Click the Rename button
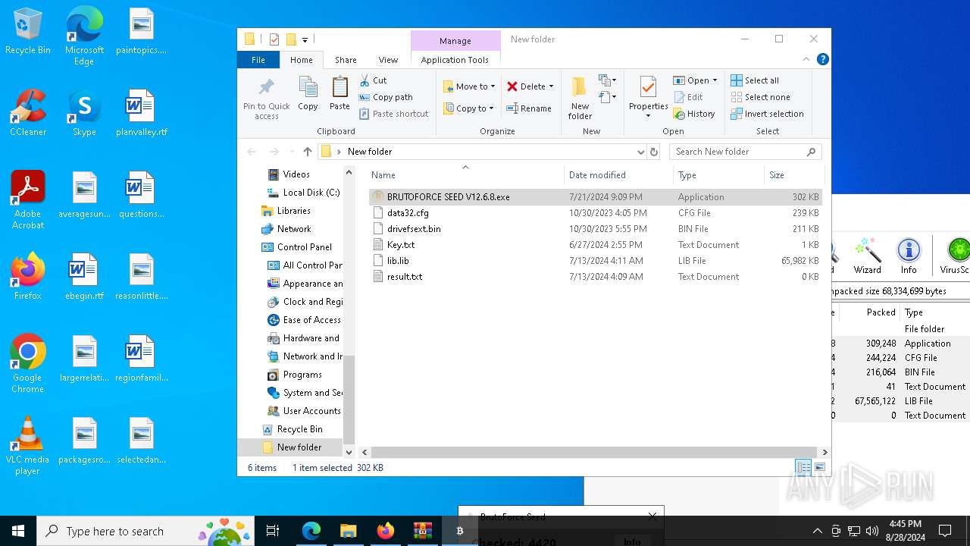 (x=529, y=108)
